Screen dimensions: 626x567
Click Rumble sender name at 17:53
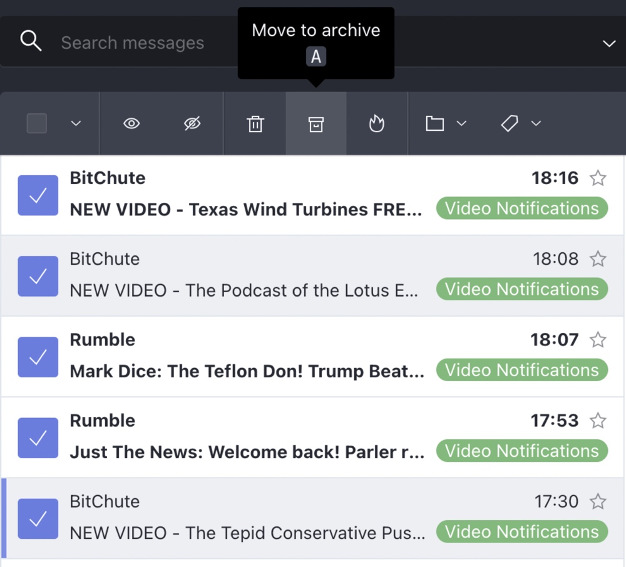103,421
